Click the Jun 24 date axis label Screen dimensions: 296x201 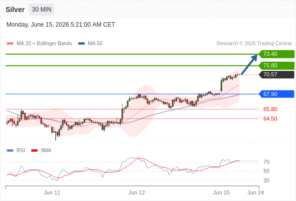click(x=255, y=192)
